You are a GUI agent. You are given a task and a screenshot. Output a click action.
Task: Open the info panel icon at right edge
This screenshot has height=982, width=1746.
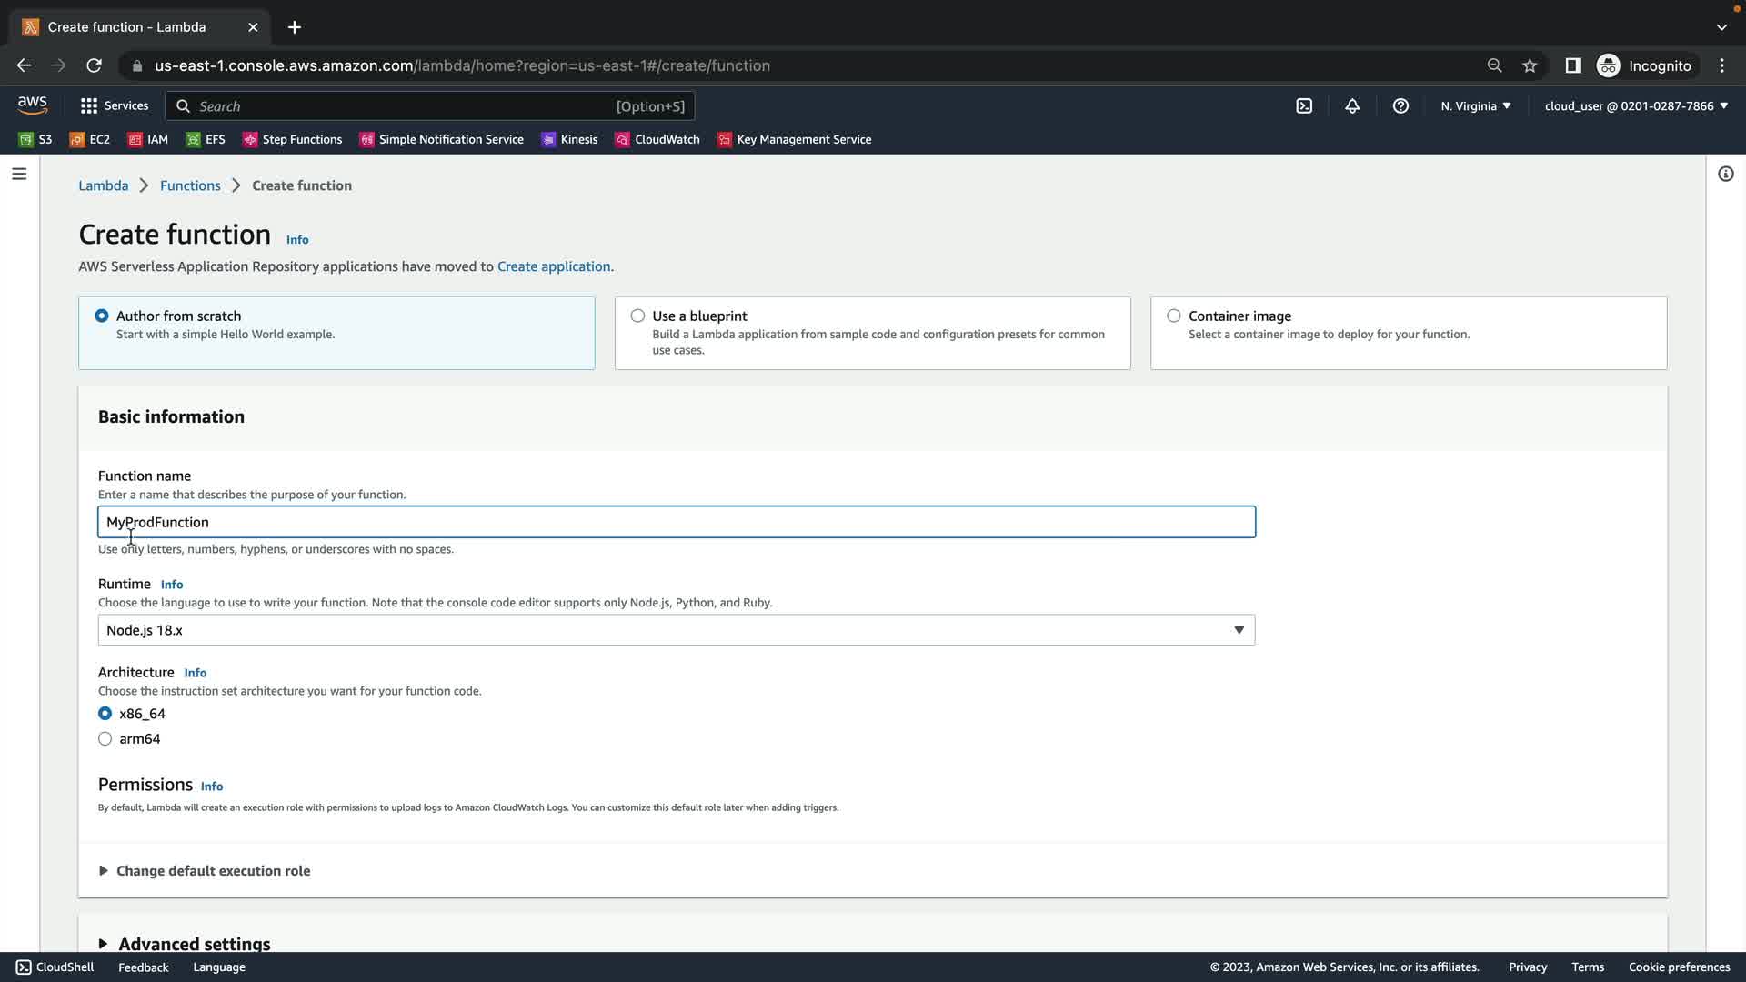tap(1725, 174)
